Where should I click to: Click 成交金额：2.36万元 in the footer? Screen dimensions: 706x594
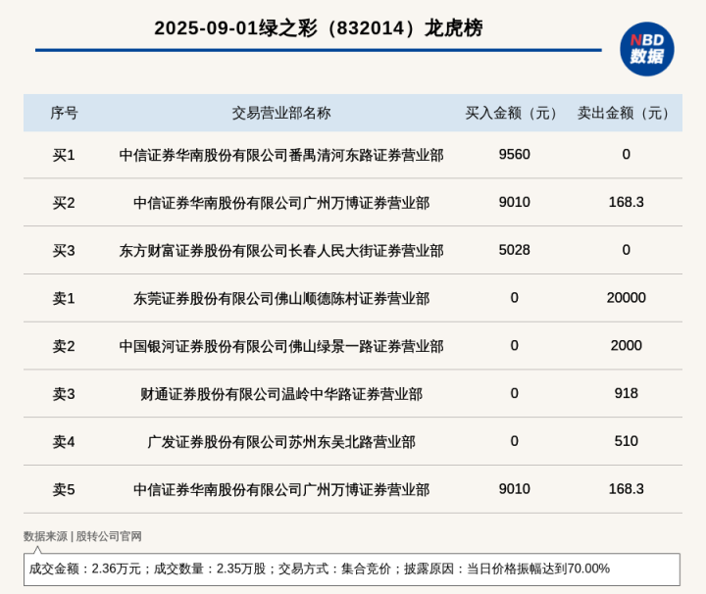tap(85, 569)
